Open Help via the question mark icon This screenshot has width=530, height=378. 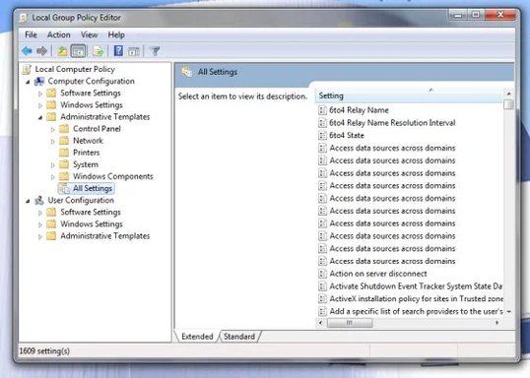click(x=118, y=51)
